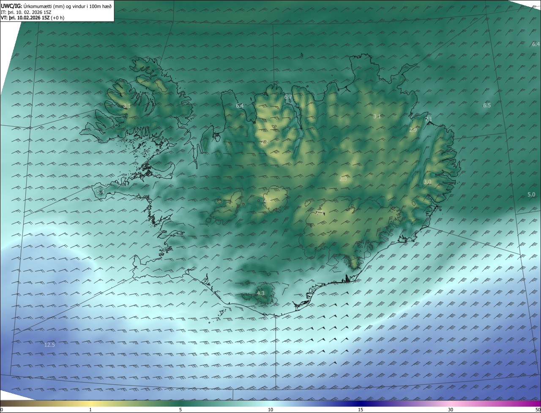Click the 6.4 value over Húnaflói bay
Screen dimensions: 541x413
click(x=240, y=106)
